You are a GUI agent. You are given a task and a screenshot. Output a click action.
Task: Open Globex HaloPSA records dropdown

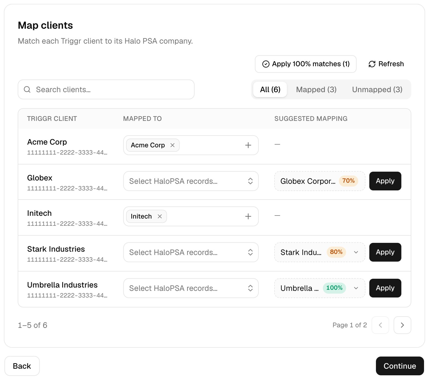point(191,181)
